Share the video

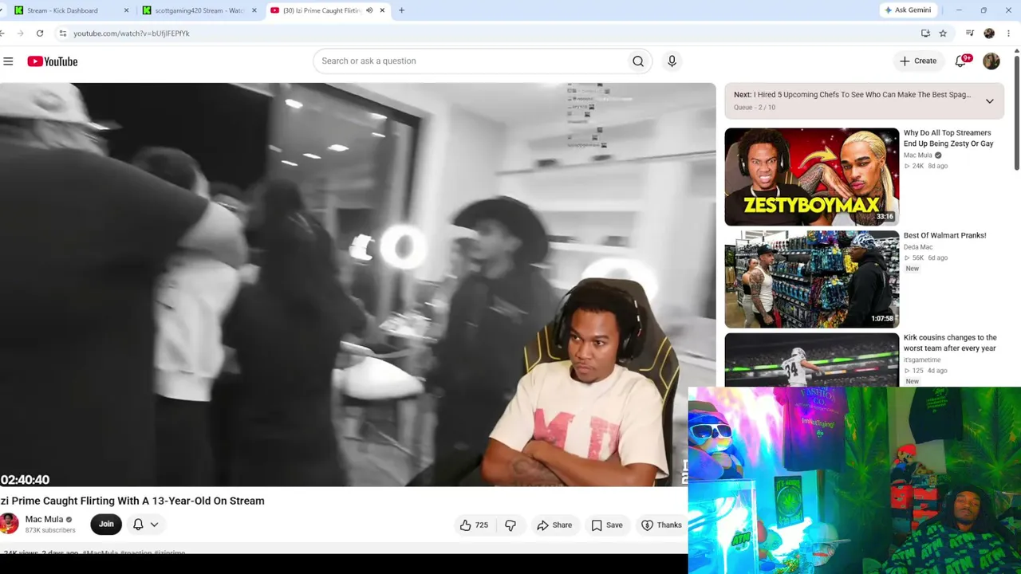[x=554, y=525]
